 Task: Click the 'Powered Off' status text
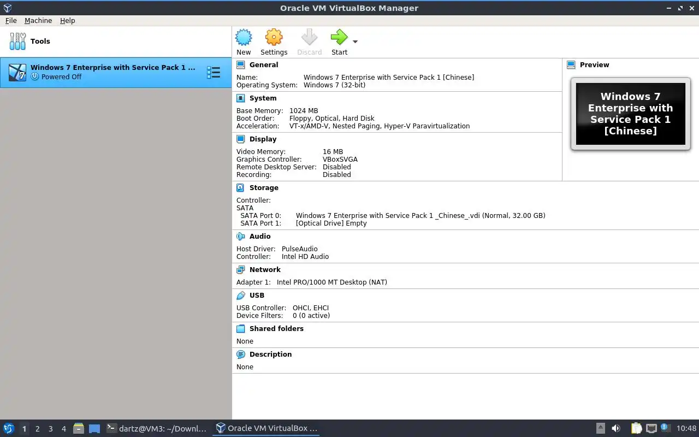click(x=61, y=77)
